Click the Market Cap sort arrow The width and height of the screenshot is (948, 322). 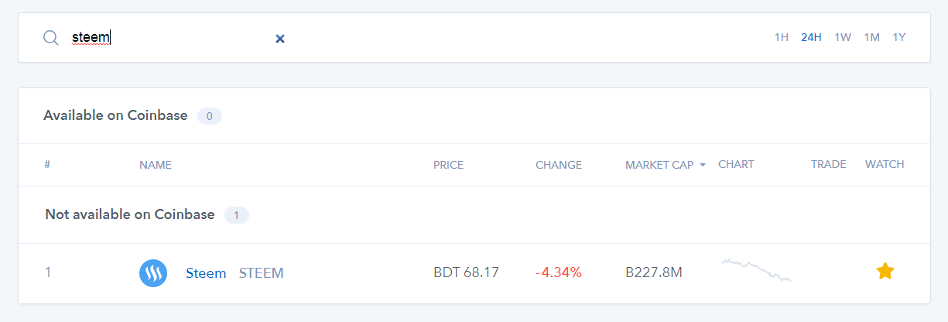[703, 165]
